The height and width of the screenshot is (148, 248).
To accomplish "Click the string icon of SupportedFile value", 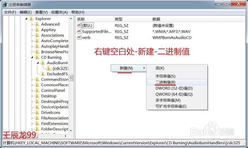I will click(x=79, y=31).
